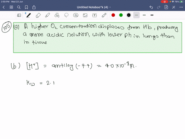Expand the Untitled Notebook (4) title menu

coord(94,7)
